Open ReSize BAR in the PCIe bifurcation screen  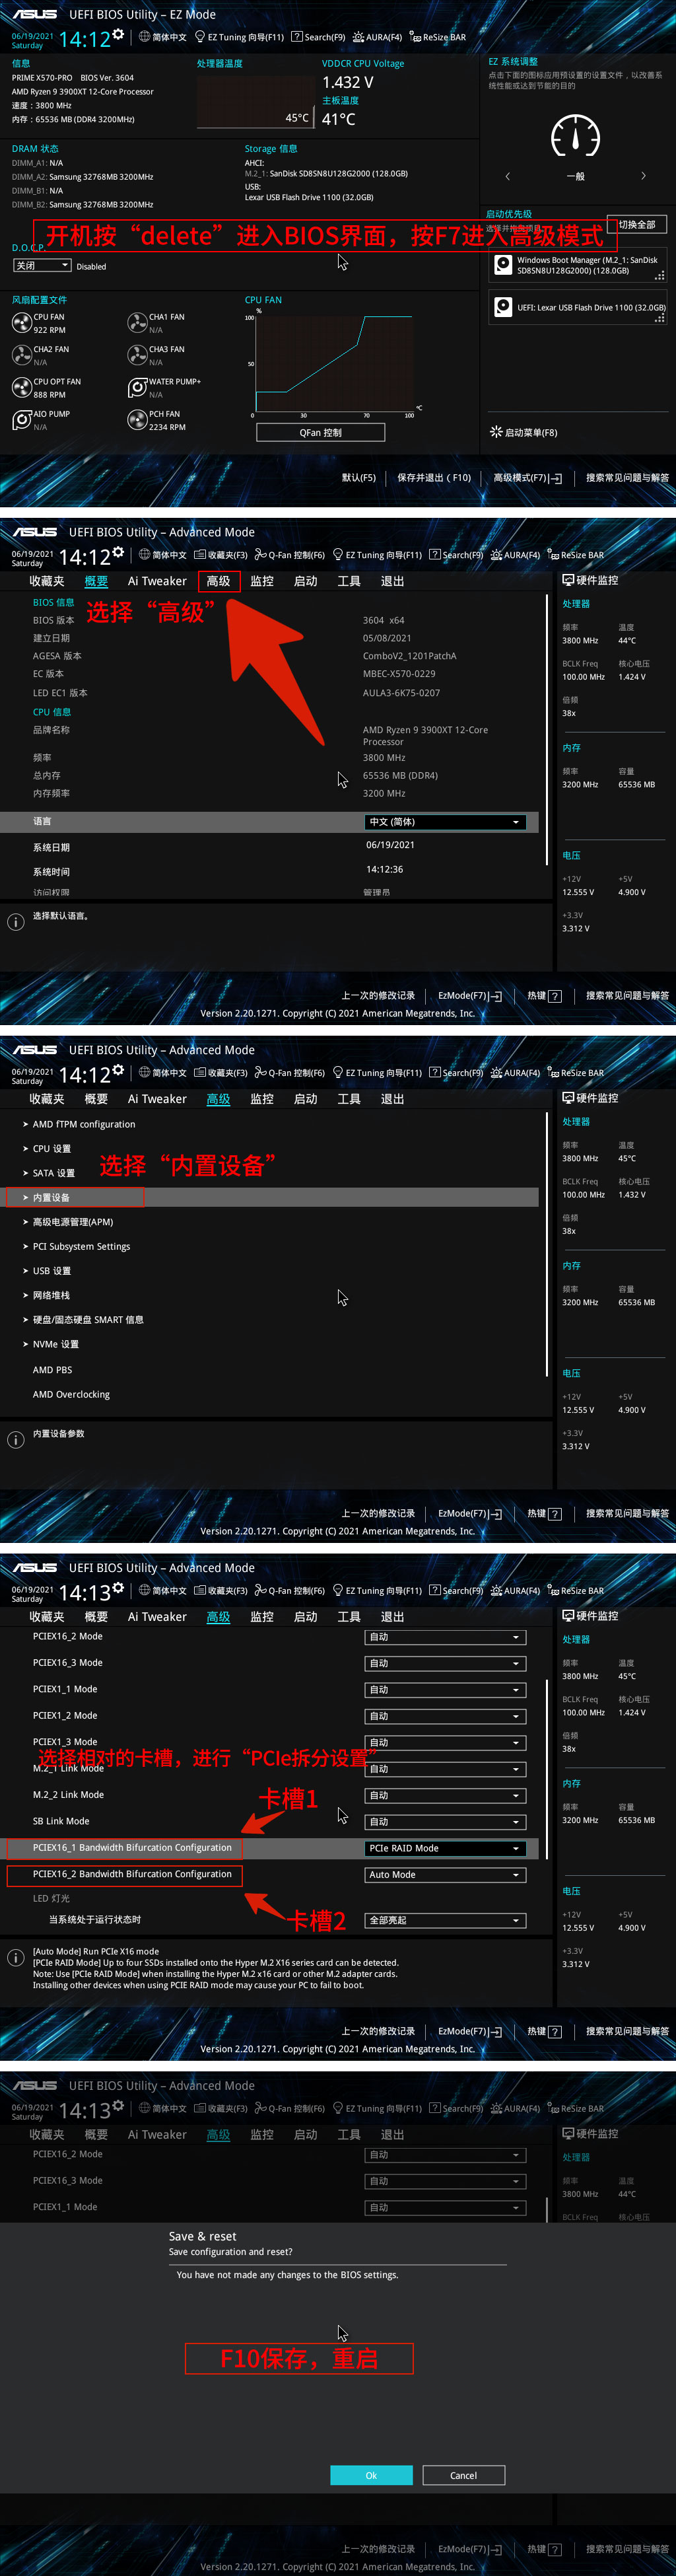[x=575, y=1591]
